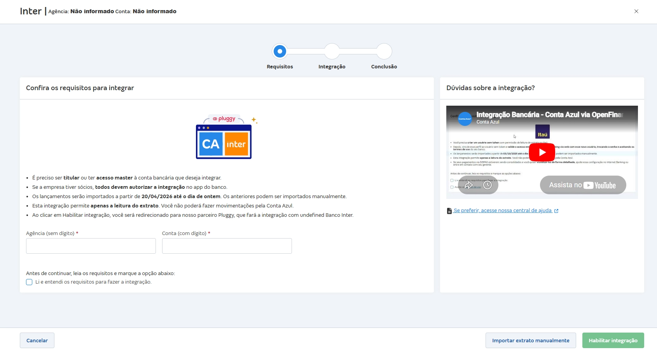Focus the Conta (com dígito) input field
The image size is (657, 352).
click(227, 246)
